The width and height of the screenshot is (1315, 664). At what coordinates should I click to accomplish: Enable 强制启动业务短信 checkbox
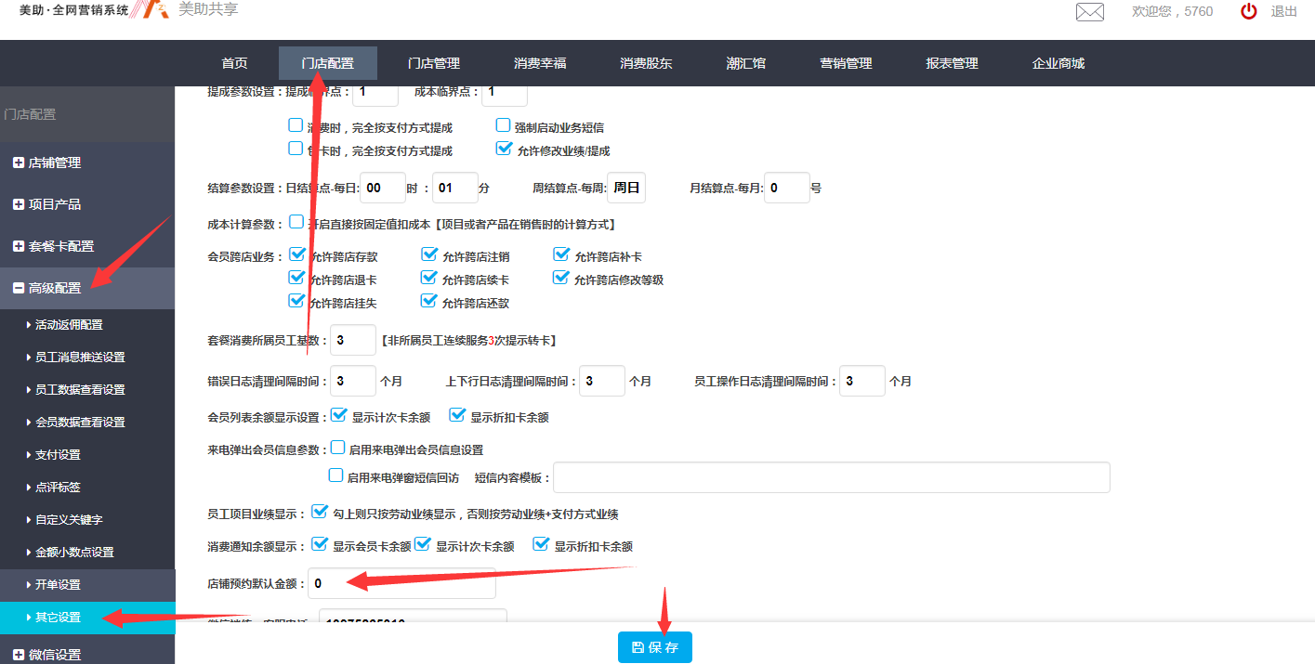click(503, 124)
